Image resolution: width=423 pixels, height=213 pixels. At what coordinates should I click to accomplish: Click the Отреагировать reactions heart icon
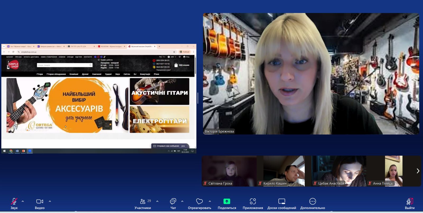pyautogui.click(x=199, y=202)
